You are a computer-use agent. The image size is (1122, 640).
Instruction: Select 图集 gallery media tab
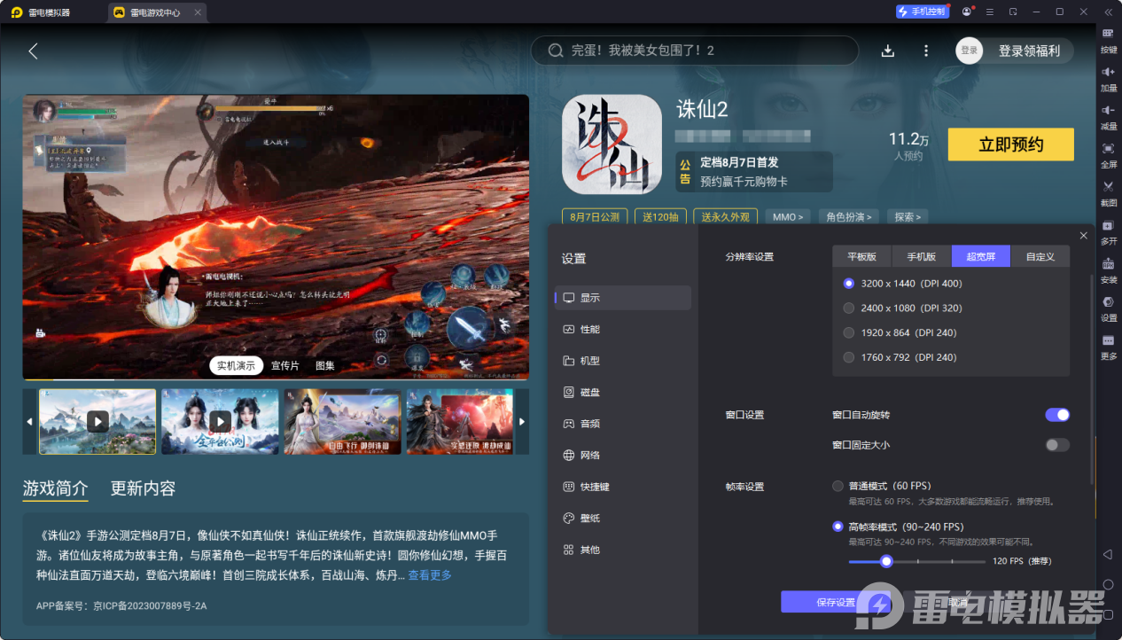[325, 365]
